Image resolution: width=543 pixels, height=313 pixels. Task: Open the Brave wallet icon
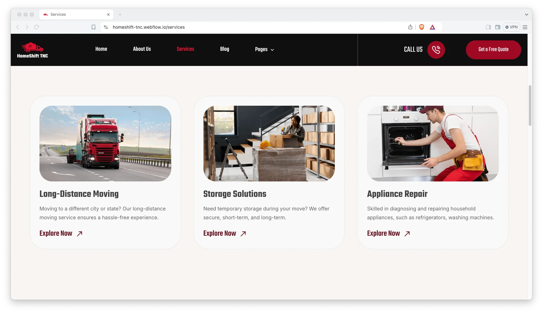(498, 27)
